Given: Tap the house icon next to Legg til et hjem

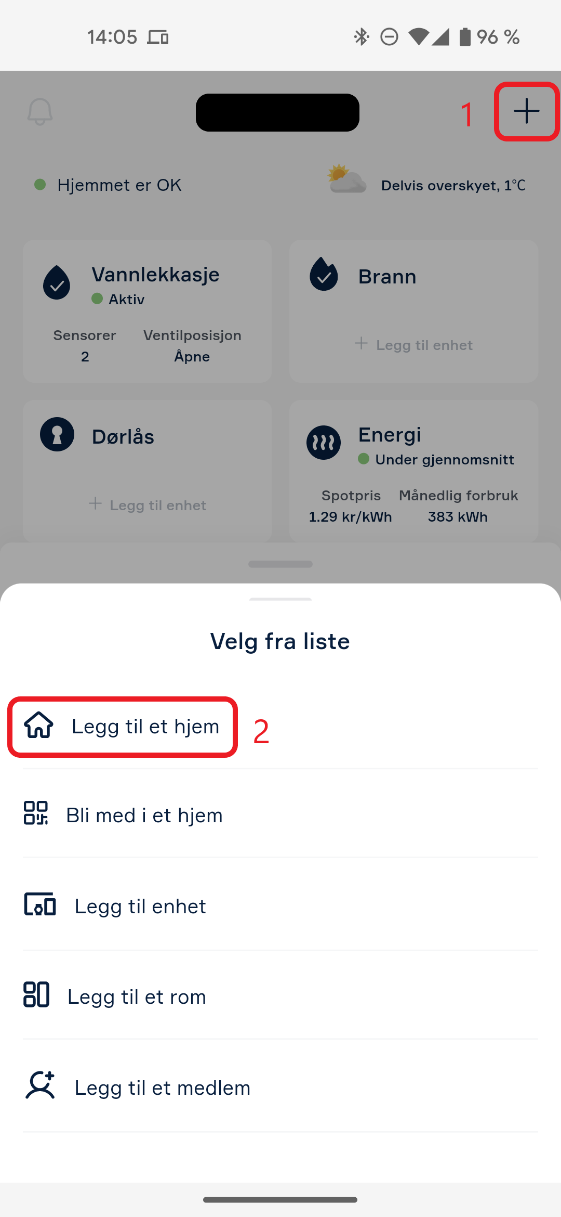Looking at the screenshot, I should point(39,725).
